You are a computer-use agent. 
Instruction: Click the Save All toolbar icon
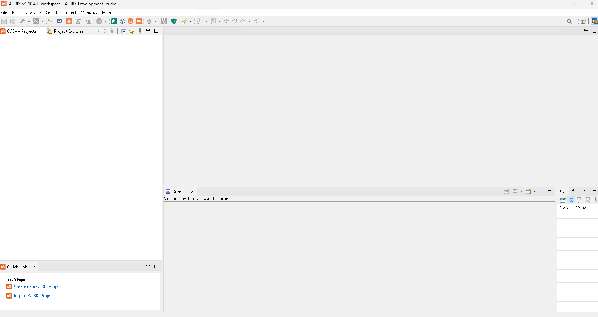pos(12,21)
